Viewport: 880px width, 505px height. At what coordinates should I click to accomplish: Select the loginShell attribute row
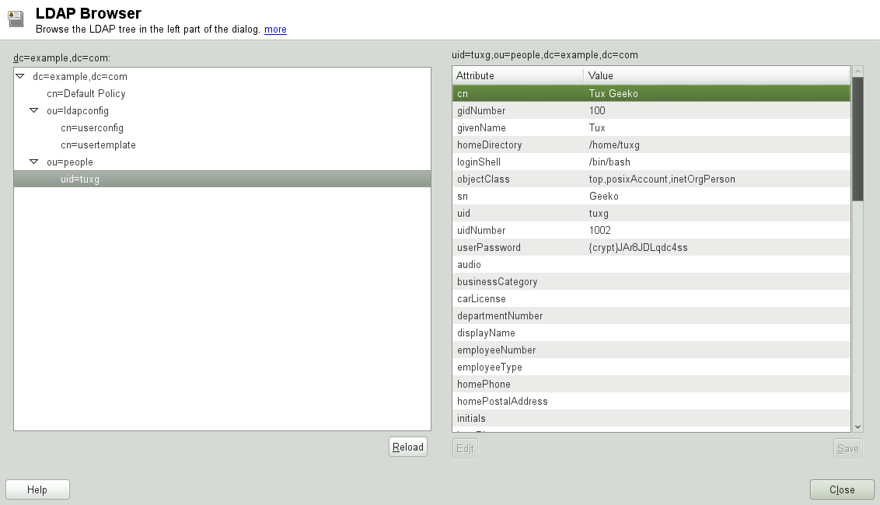(544, 162)
